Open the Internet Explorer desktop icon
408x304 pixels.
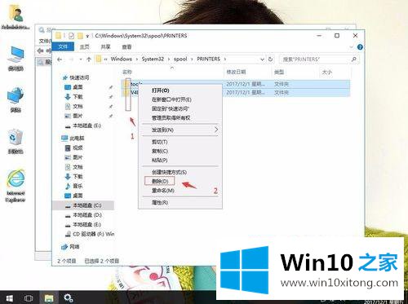click(x=16, y=186)
